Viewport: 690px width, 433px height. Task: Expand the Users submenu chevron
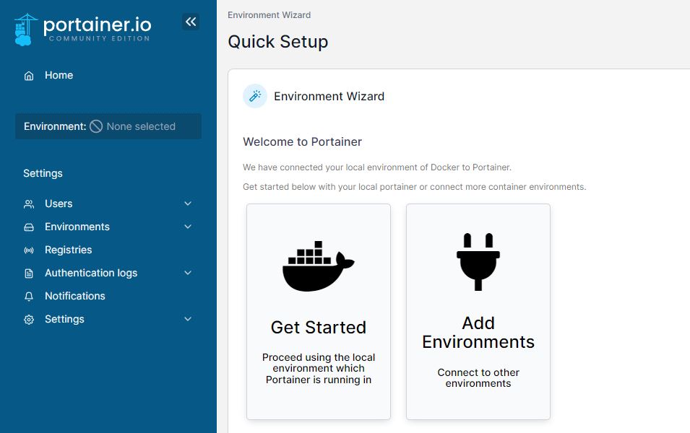point(188,204)
